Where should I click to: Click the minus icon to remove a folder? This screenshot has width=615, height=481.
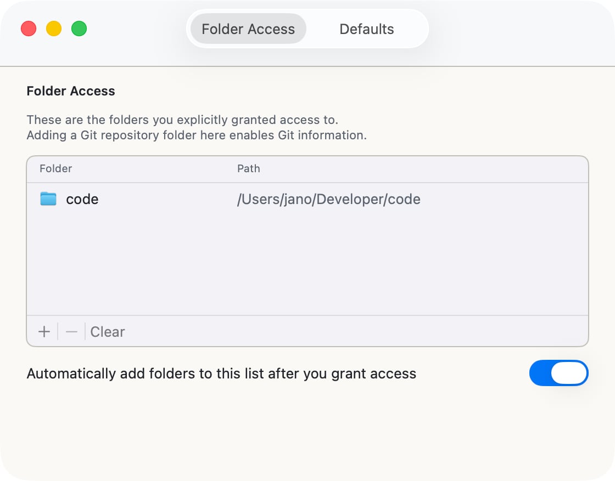[71, 331]
